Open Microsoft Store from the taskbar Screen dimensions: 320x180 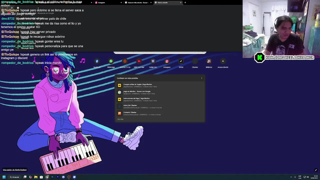pos(41,177)
